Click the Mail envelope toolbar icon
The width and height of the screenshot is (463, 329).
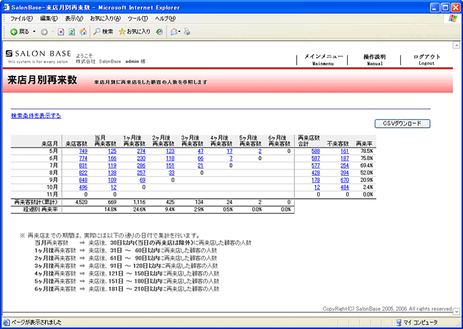click(174, 32)
